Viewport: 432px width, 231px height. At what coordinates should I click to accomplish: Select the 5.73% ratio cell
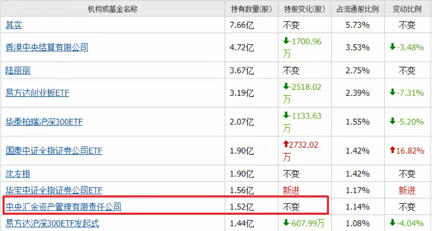[x=358, y=25]
